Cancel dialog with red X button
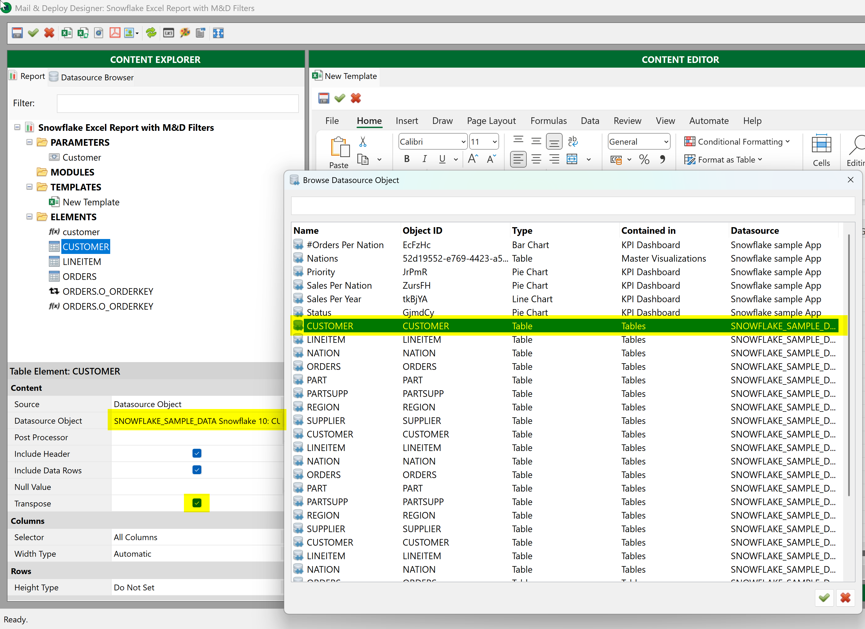 click(845, 597)
